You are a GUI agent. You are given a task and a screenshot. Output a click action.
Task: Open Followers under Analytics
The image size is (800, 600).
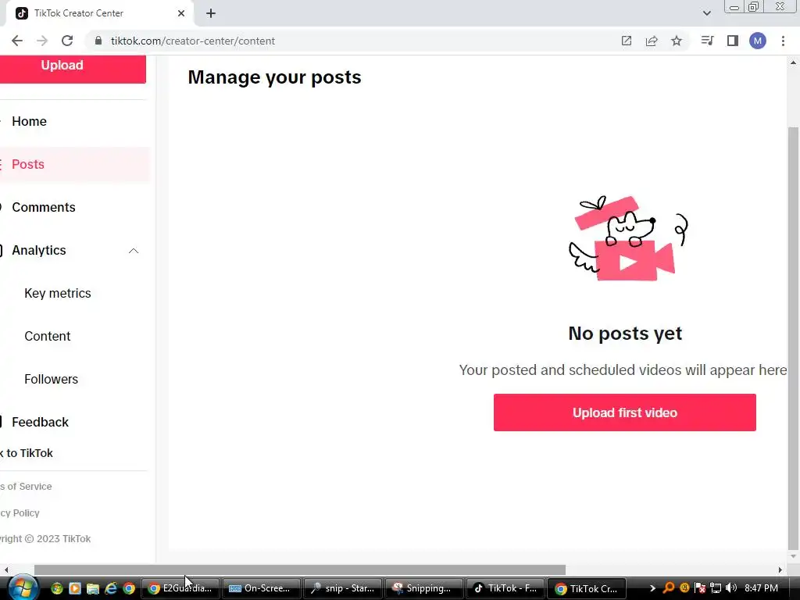[51, 379]
